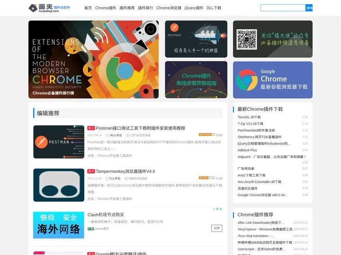Click the Postman view count eye icon

pos(128,136)
